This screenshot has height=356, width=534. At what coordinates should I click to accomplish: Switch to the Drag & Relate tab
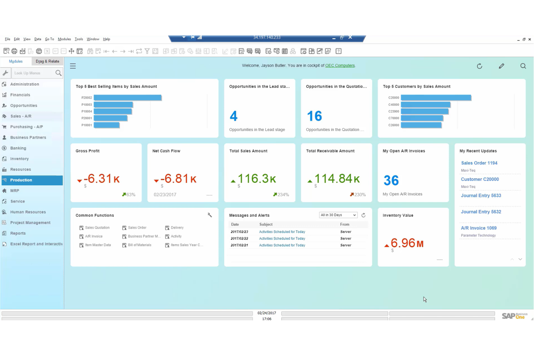pos(47,61)
